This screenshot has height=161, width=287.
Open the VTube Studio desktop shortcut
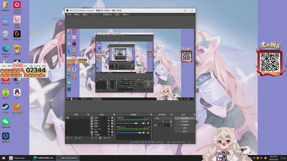(17, 22)
